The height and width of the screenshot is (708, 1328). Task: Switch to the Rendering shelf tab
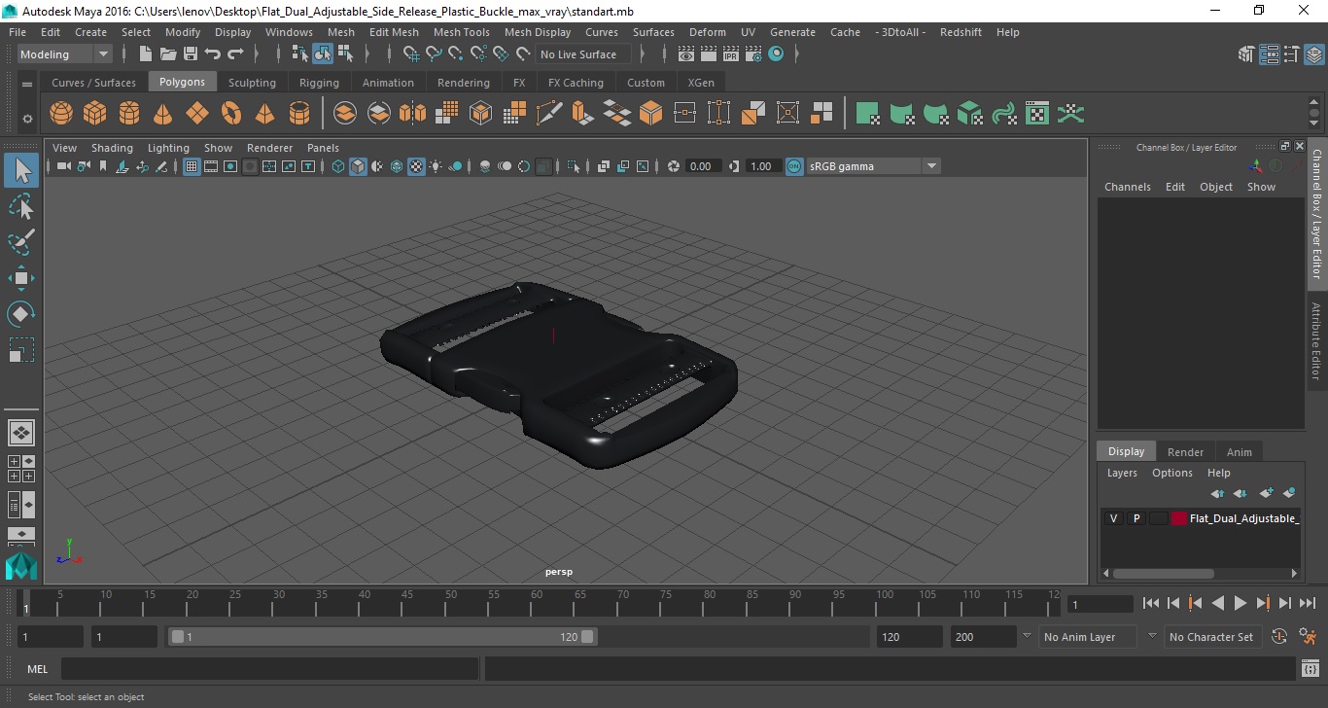tap(464, 83)
